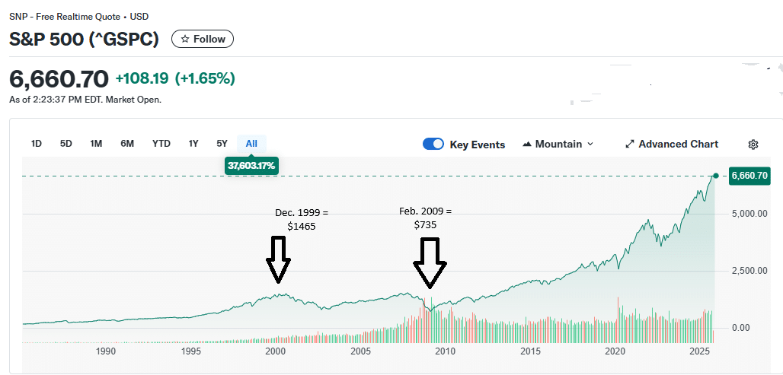Click the Mountain chart type icon

pyautogui.click(x=527, y=144)
